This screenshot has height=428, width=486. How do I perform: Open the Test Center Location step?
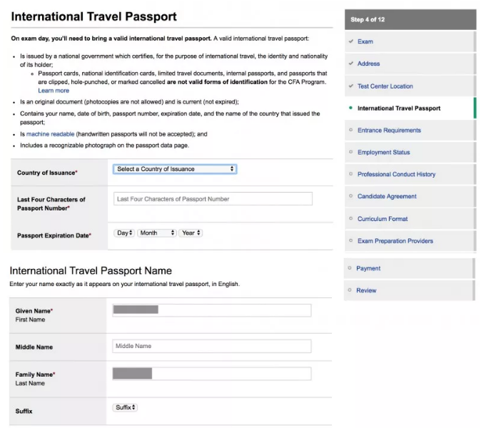[x=385, y=86]
